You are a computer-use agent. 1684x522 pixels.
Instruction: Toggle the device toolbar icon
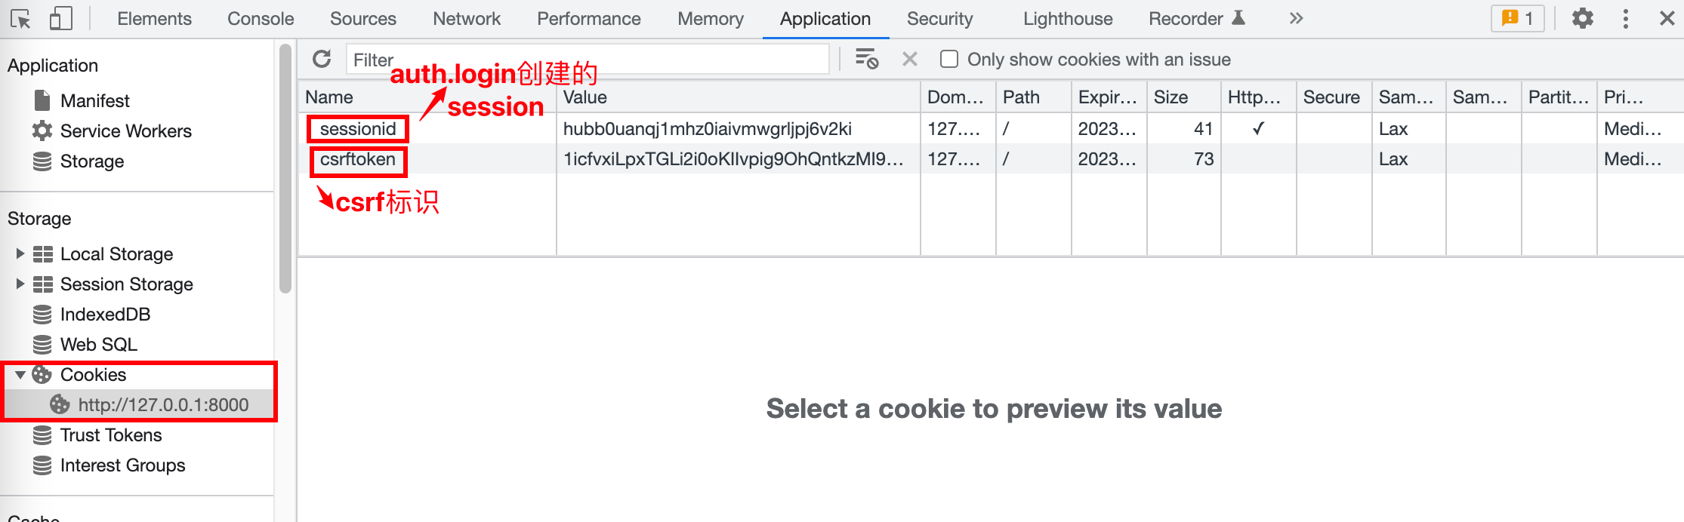pos(60,19)
